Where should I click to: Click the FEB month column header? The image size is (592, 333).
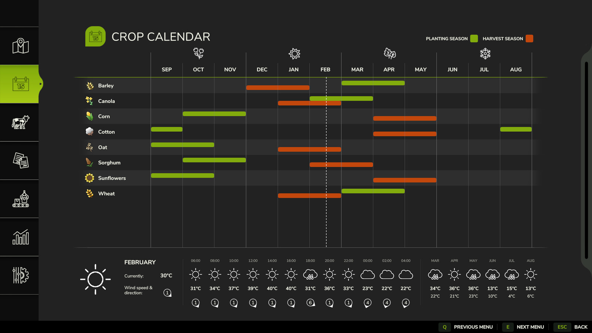[325, 70]
